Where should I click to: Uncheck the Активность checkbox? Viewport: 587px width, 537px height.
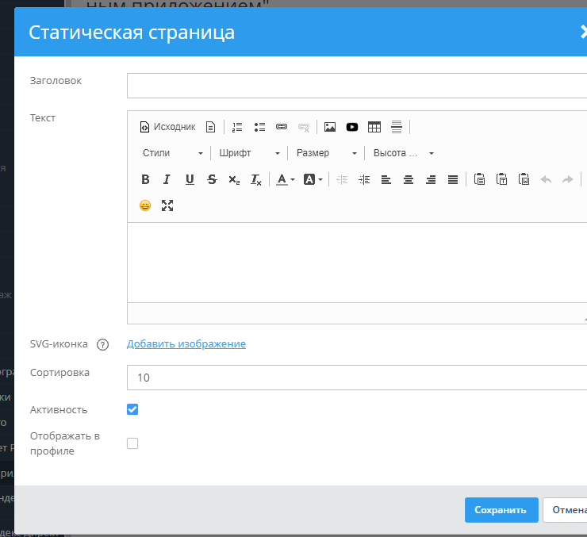[x=132, y=409]
